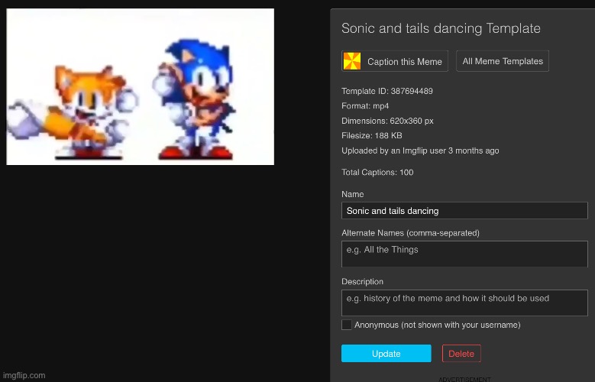Click the Total Captions: 100 text
This screenshot has height=382, width=595.
coord(377,173)
